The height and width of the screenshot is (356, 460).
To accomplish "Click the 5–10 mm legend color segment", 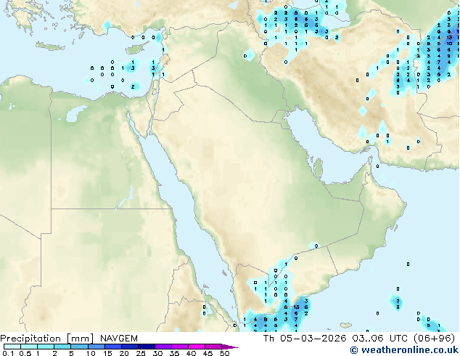I will click(79, 347).
